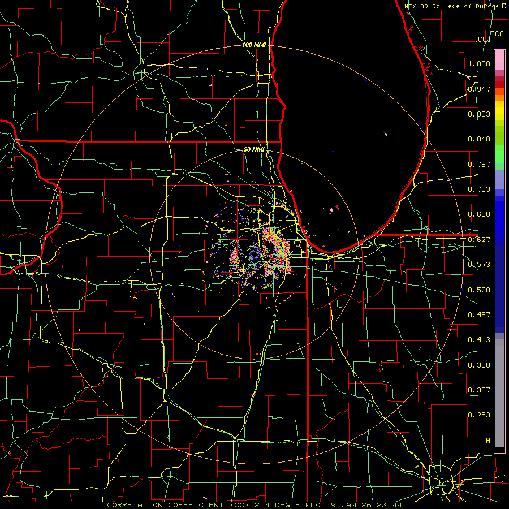Click the [CC] units label

[x=482, y=39]
